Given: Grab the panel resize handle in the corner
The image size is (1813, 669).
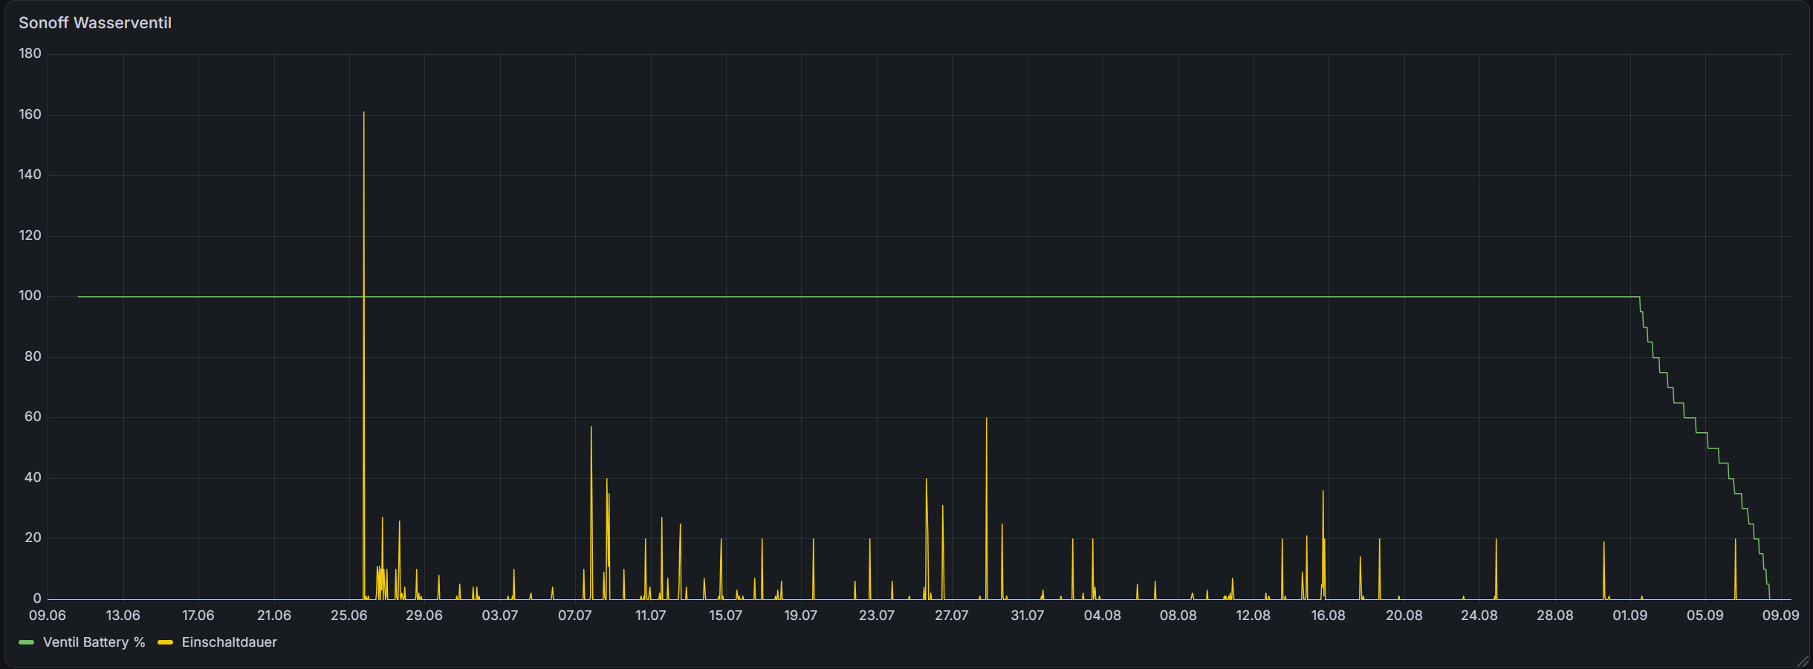Looking at the screenshot, I should coord(1803,661).
